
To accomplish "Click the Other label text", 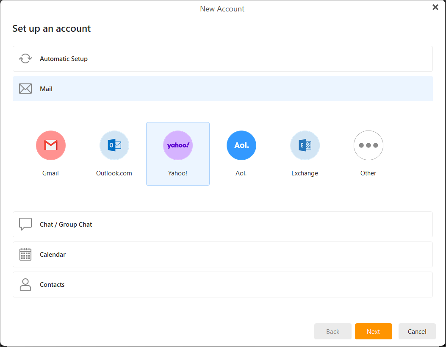I will pos(368,173).
